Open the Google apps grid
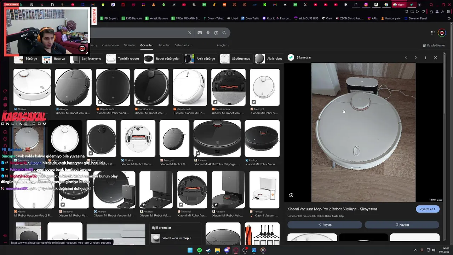The width and height of the screenshot is (453, 255). click(x=432, y=33)
